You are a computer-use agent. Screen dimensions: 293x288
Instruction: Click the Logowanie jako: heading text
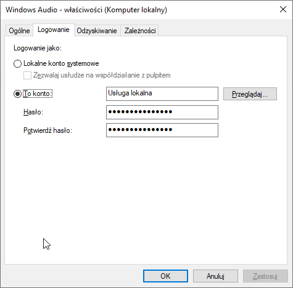(x=38, y=48)
